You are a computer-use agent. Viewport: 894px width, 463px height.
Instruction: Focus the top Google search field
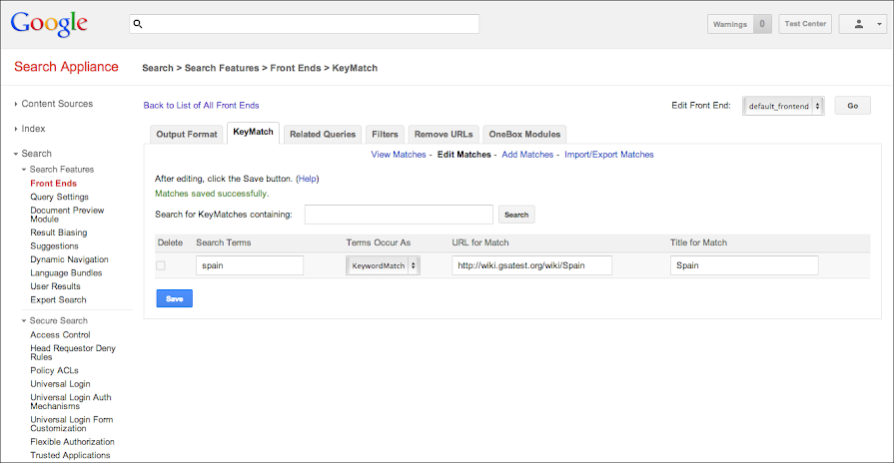coord(304,24)
